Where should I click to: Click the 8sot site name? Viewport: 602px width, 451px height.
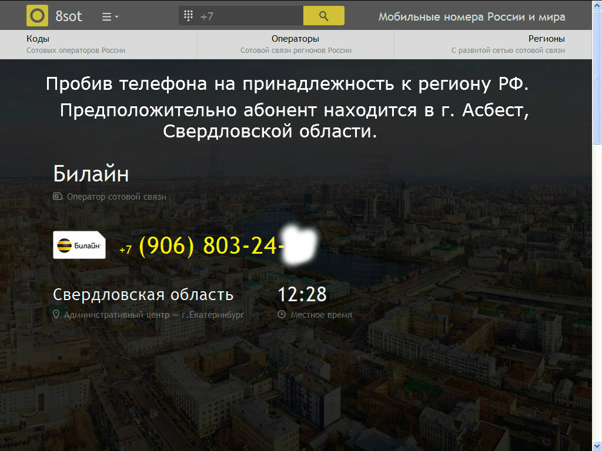pyautogui.click(x=69, y=16)
